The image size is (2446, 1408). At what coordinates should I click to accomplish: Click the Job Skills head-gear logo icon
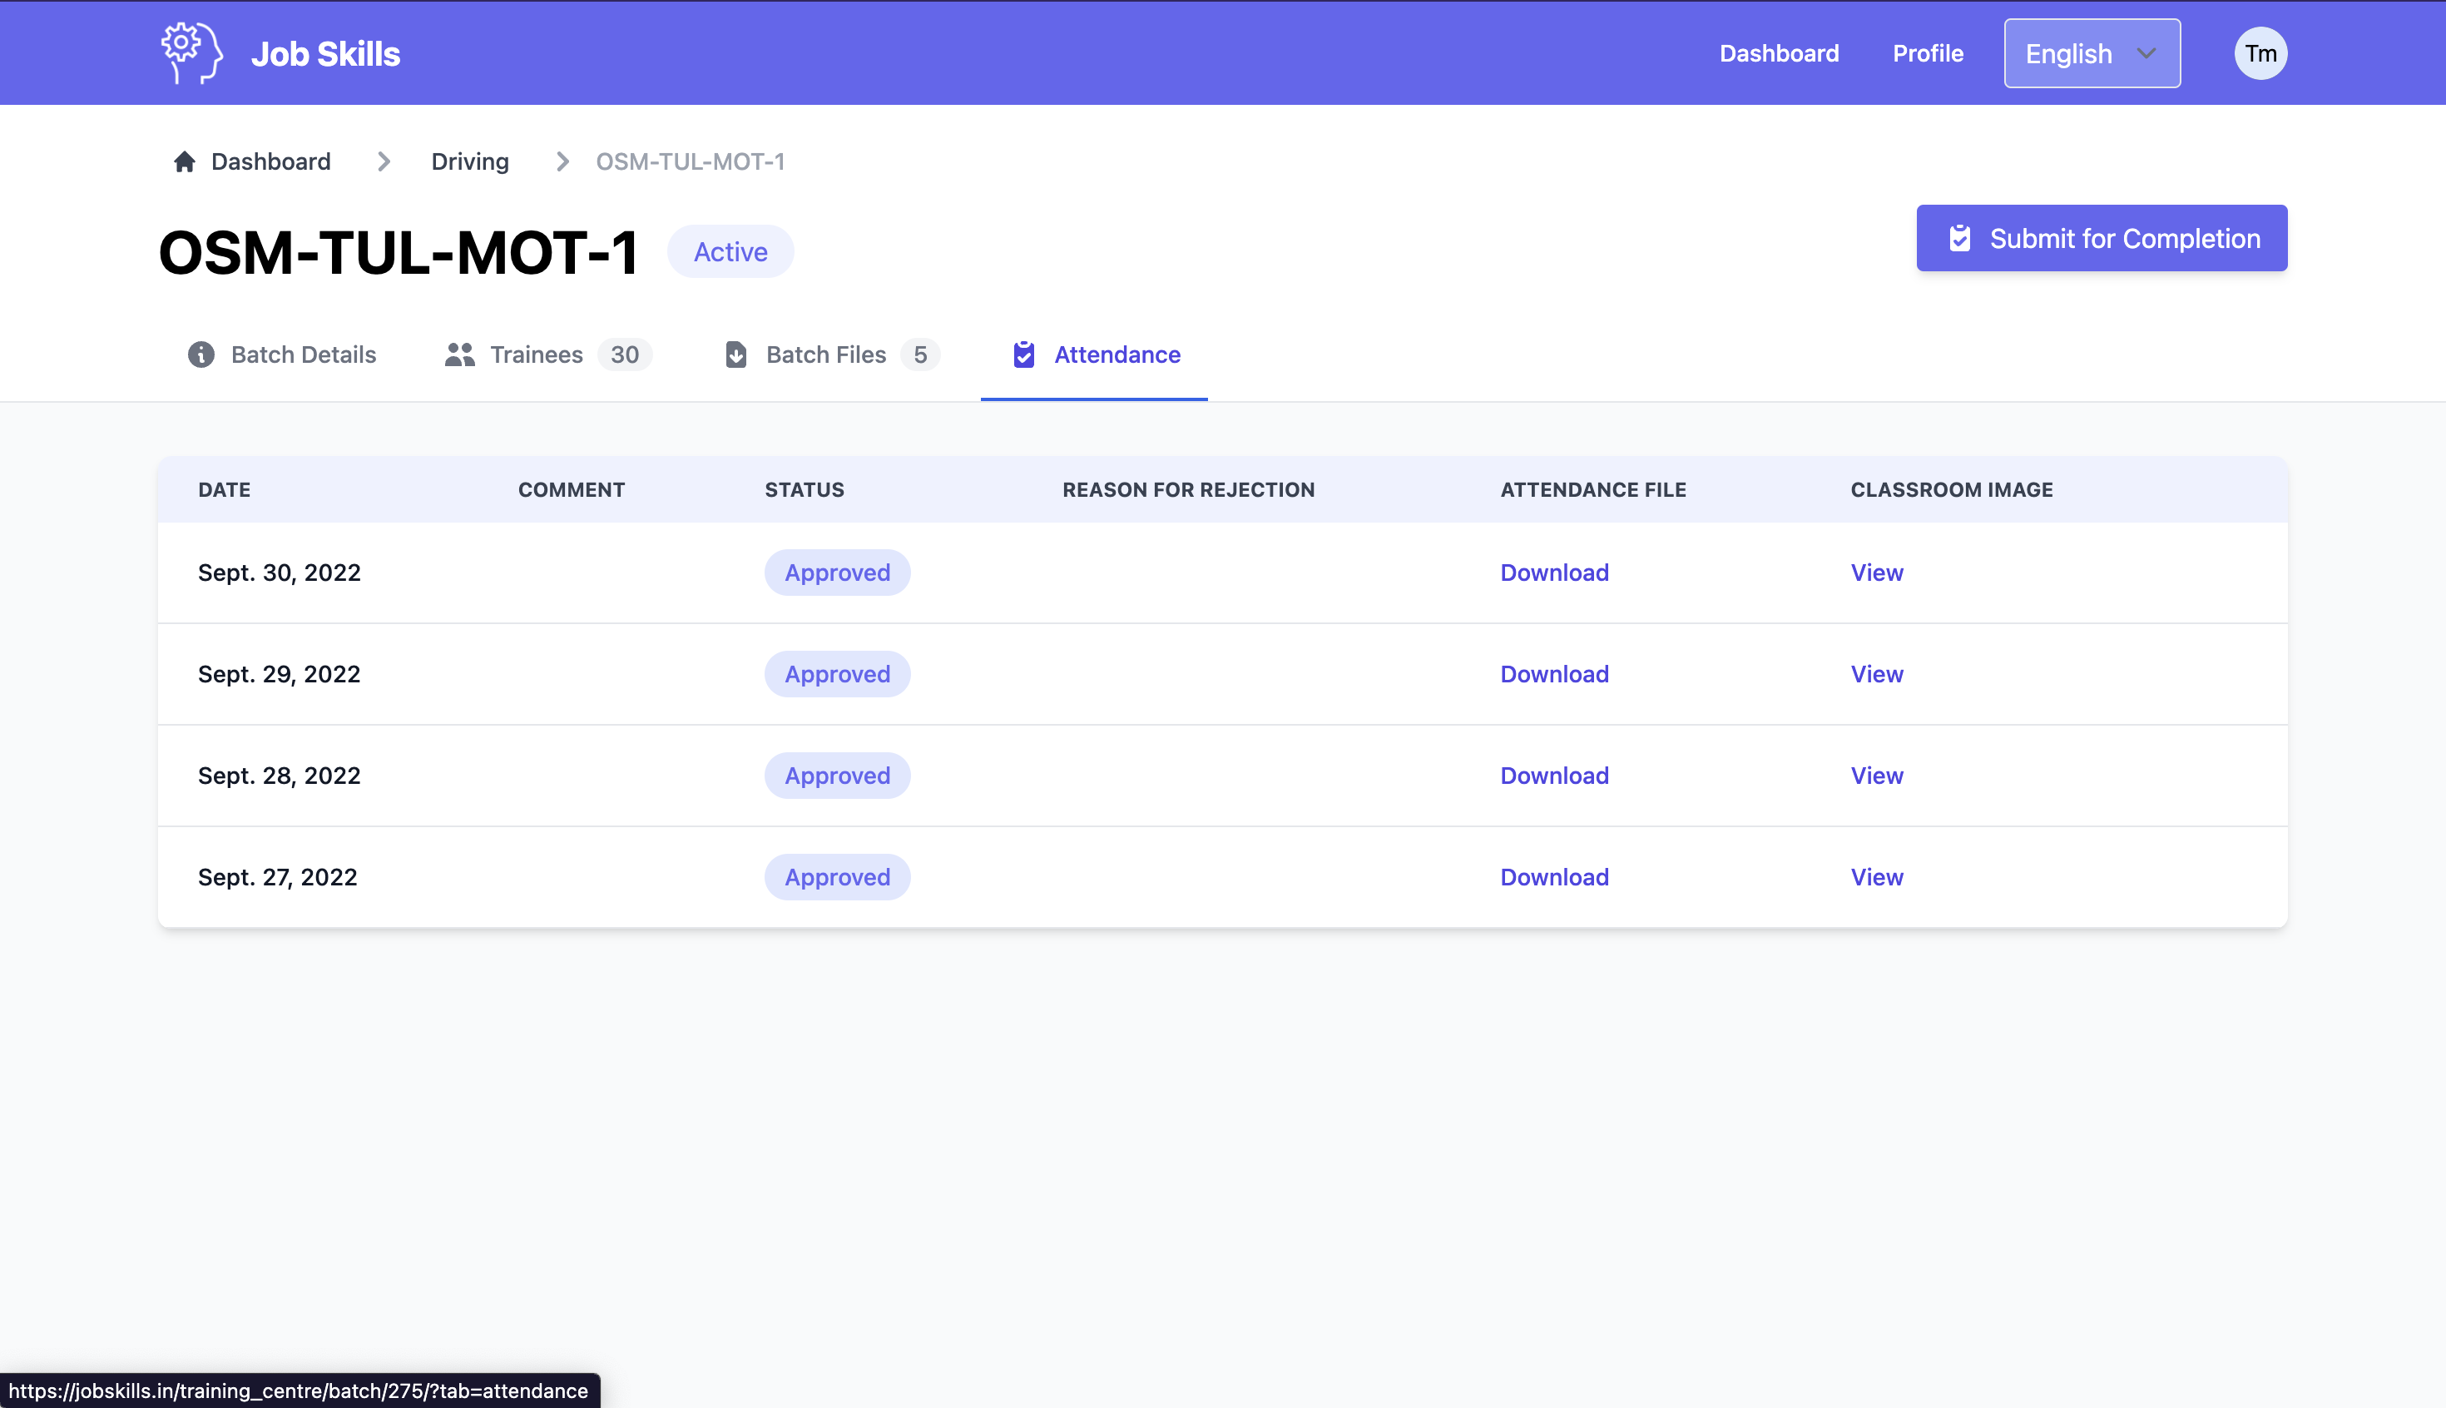pyautogui.click(x=191, y=53)
